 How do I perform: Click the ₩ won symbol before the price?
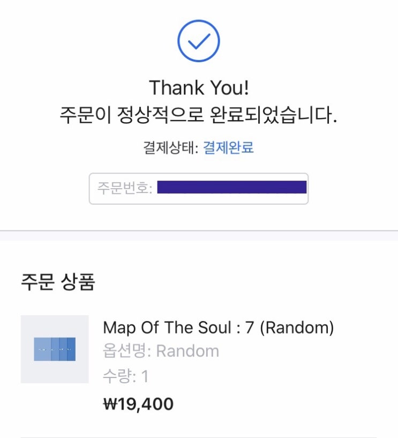click(109, 403)
